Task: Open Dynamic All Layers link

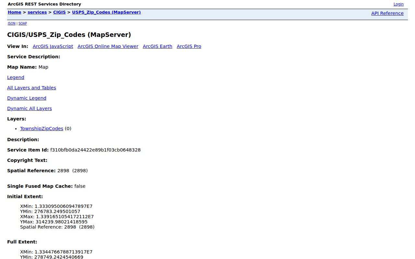Action: click(x=30, y=108)
